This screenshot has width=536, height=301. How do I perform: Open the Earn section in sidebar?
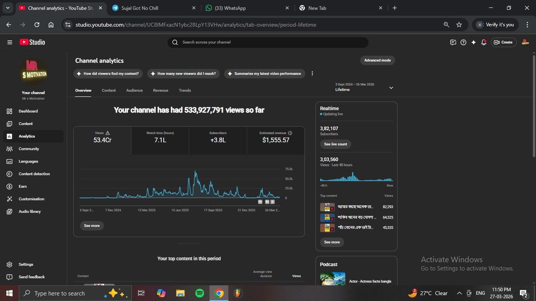(23, 187)
